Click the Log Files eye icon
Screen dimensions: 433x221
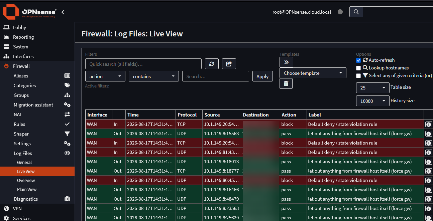point(67,153)
